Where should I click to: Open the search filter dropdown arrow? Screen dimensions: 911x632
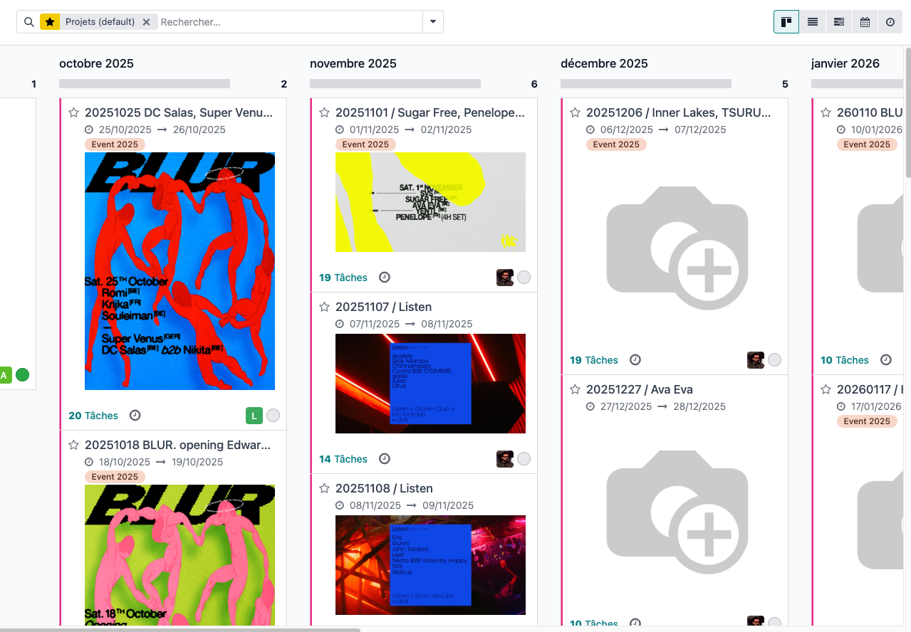[x=432, y=21]
